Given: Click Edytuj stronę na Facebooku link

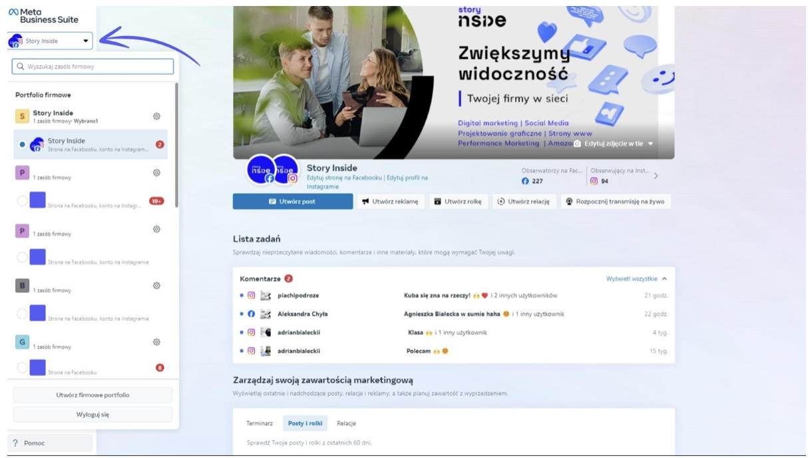Looking at the screenshot, I should [x=344, y=178].
